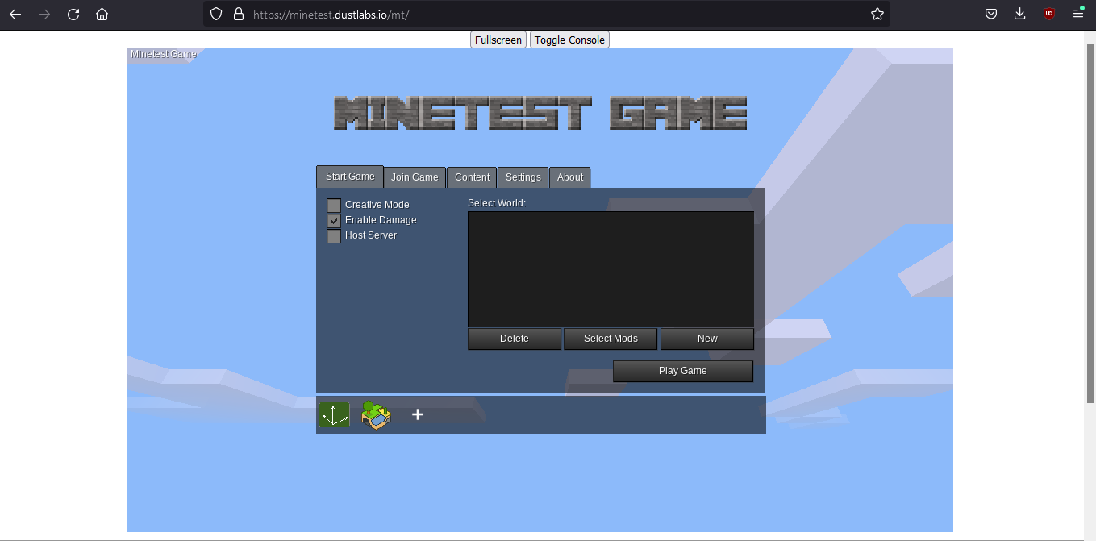Select the Development Test game icon
Viewport: 1096px width, 541px height.
pos(334,414)
